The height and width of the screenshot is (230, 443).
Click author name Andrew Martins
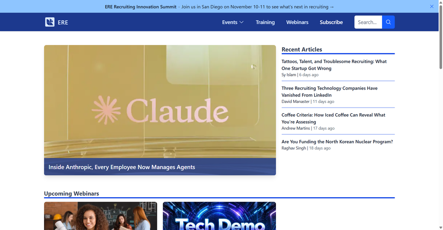[x=295, y=128]
